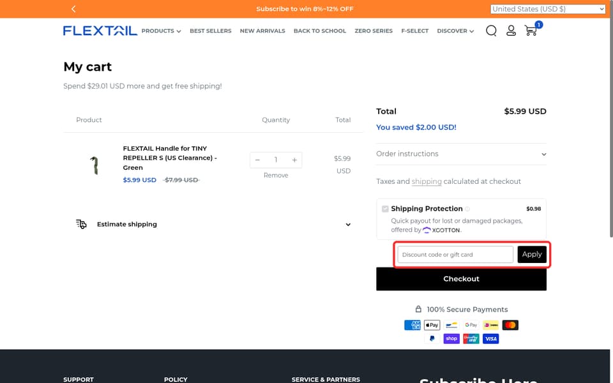613x383 pixels.
Task: Open the account profile icon
Action: 511,31
